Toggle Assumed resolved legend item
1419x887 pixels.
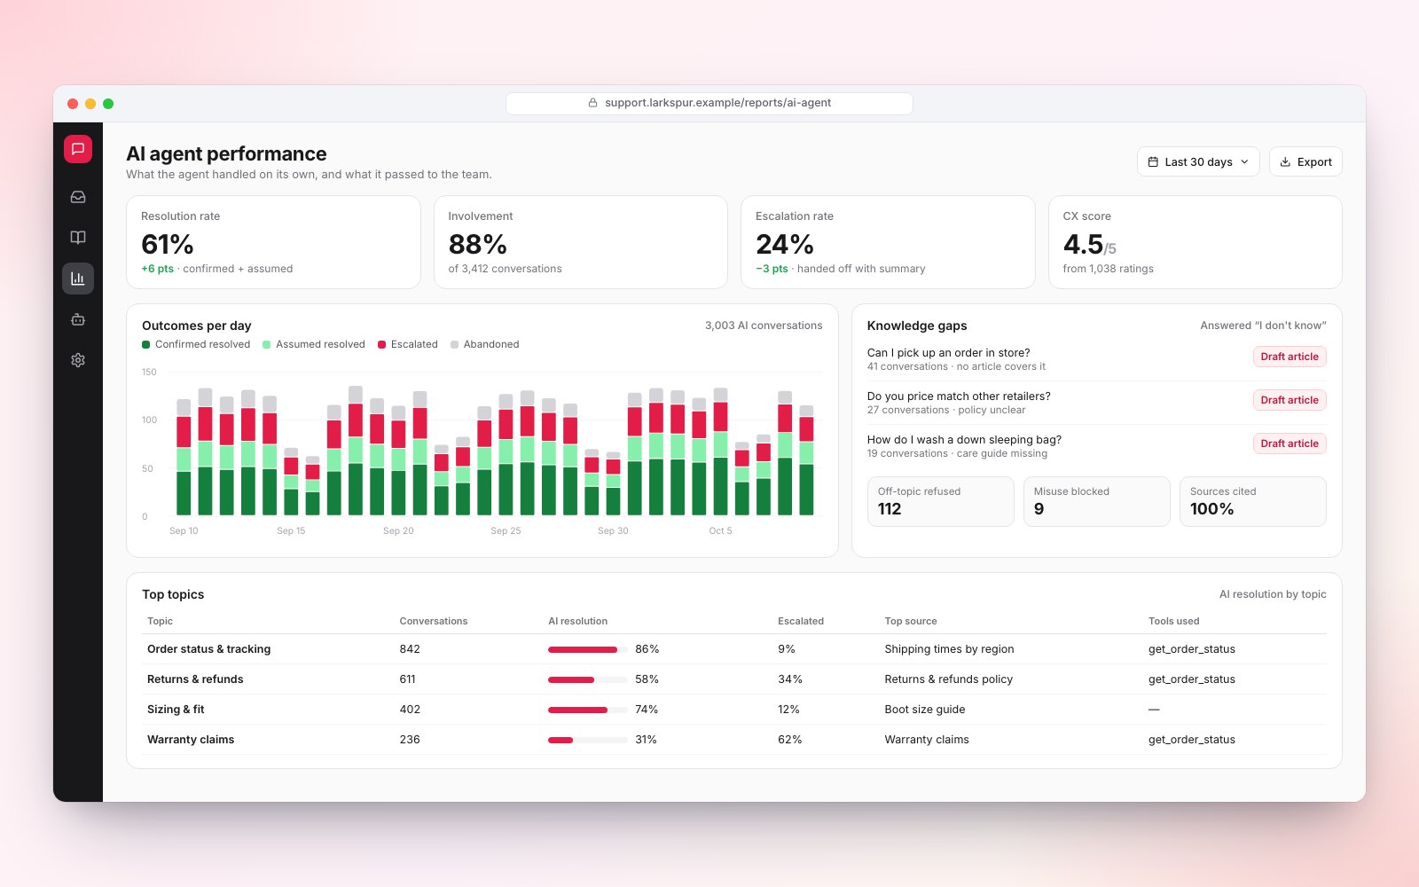[314, 344]
